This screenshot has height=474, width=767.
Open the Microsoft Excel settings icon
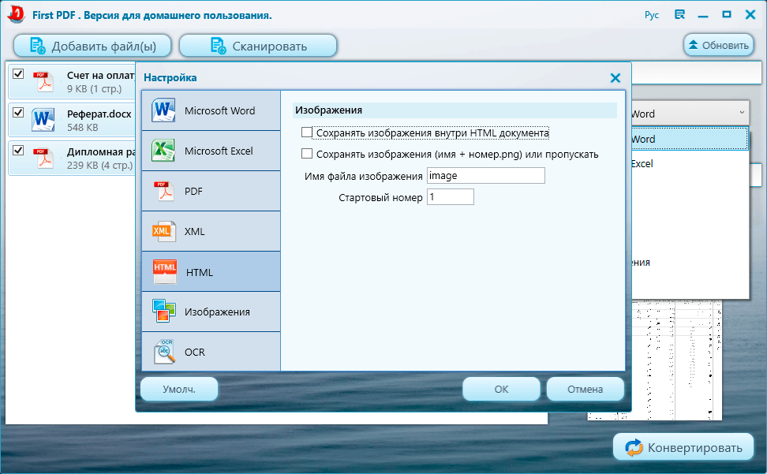coord(163,151)
